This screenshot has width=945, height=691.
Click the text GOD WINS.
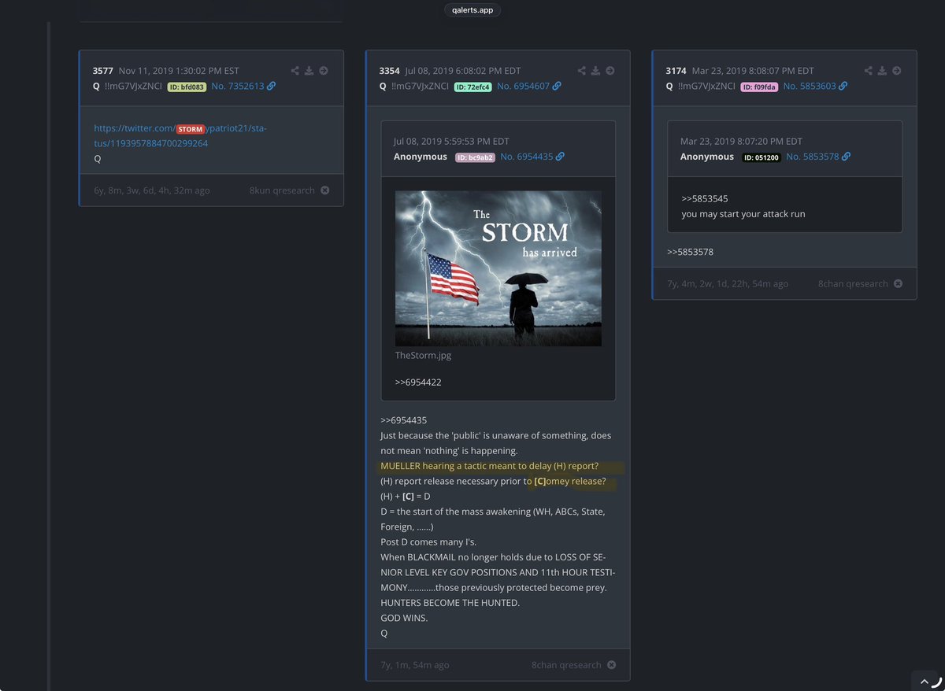pyautogui.click(x=403, y=618)
